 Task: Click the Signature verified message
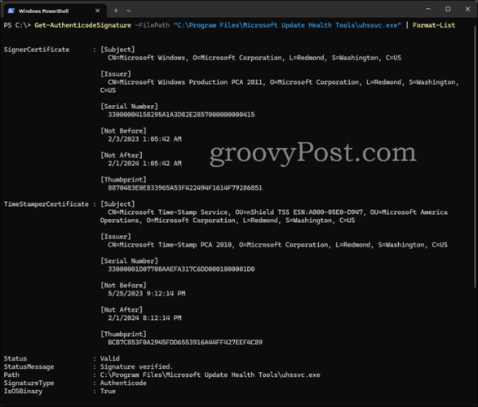(x=136, y=367)
